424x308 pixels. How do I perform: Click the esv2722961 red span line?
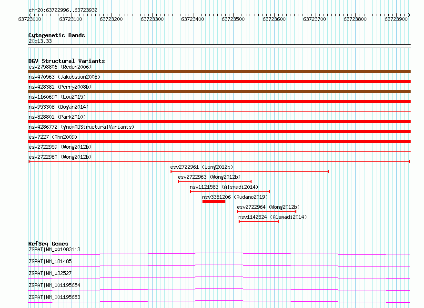pos(250,172)
